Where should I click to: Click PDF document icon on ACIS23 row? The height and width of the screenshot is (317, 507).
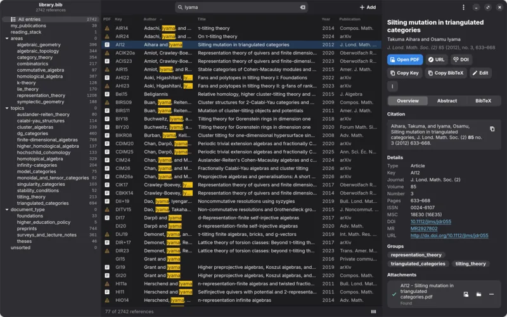(x=107, y=61)
